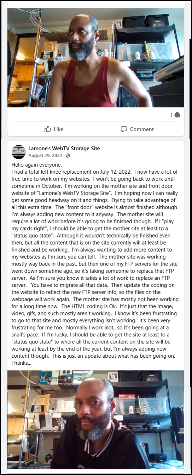The height and width of the screenshot is (475, 192).
Task: Click the speech bubble Comment icon
Action: pos(124,129)
